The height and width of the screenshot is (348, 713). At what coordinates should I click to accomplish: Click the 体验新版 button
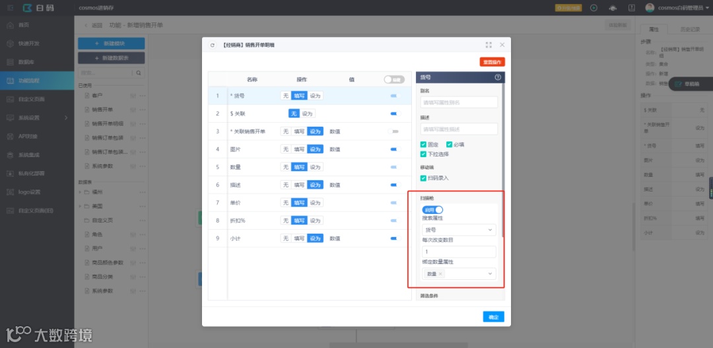618,26
